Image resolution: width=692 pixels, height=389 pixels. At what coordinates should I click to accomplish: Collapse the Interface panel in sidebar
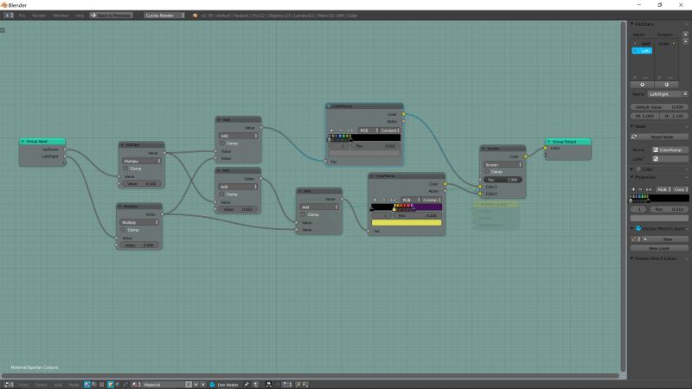point(631,24)
